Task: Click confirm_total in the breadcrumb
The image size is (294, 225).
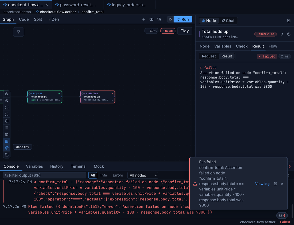Action: pyautogui.click(x=92, y=12)
